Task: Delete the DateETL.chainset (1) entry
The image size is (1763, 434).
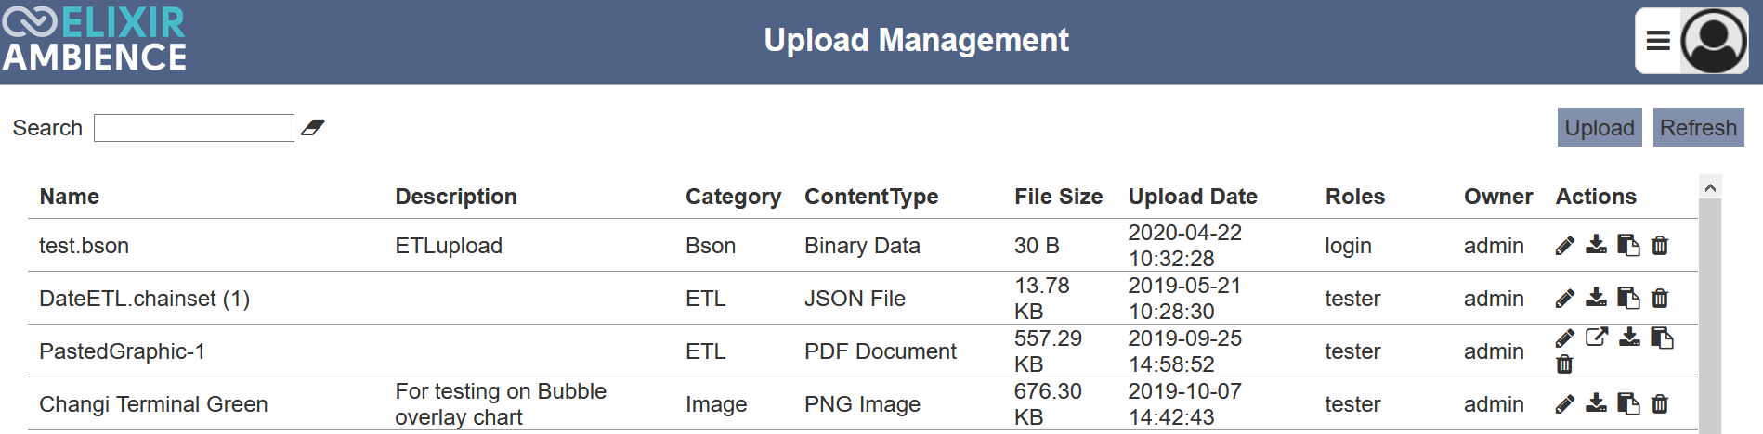Action: (x=1660, y=299)
